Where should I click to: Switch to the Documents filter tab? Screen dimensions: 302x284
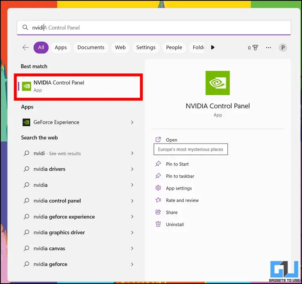[x=91, y=47]
